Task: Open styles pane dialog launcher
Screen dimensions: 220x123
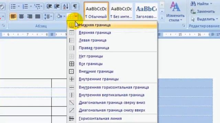Action: pyautogui.click(x=184, y=26)
